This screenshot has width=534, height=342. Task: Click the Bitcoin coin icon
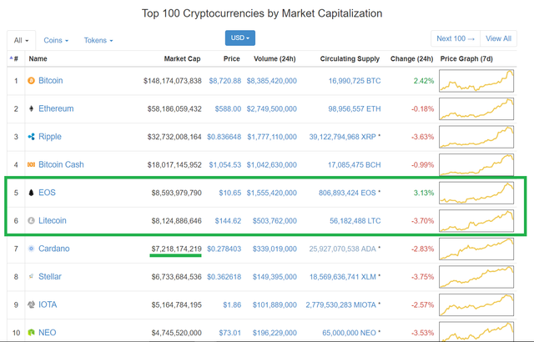point(32,81)
